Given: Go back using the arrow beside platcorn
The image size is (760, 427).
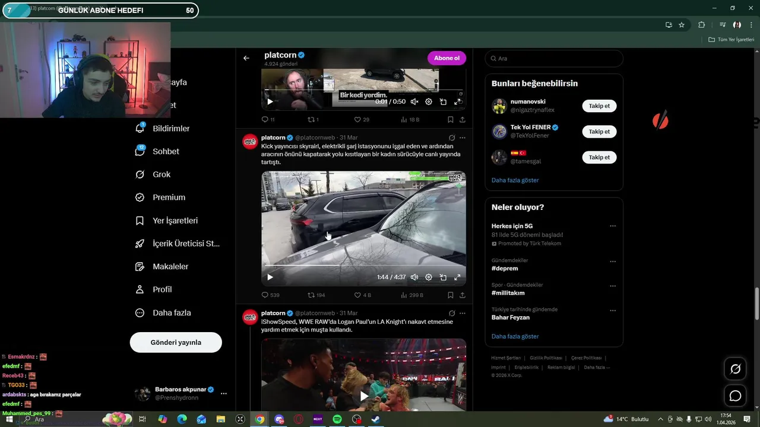Looking at the screenshot, I should click(246, 58).
